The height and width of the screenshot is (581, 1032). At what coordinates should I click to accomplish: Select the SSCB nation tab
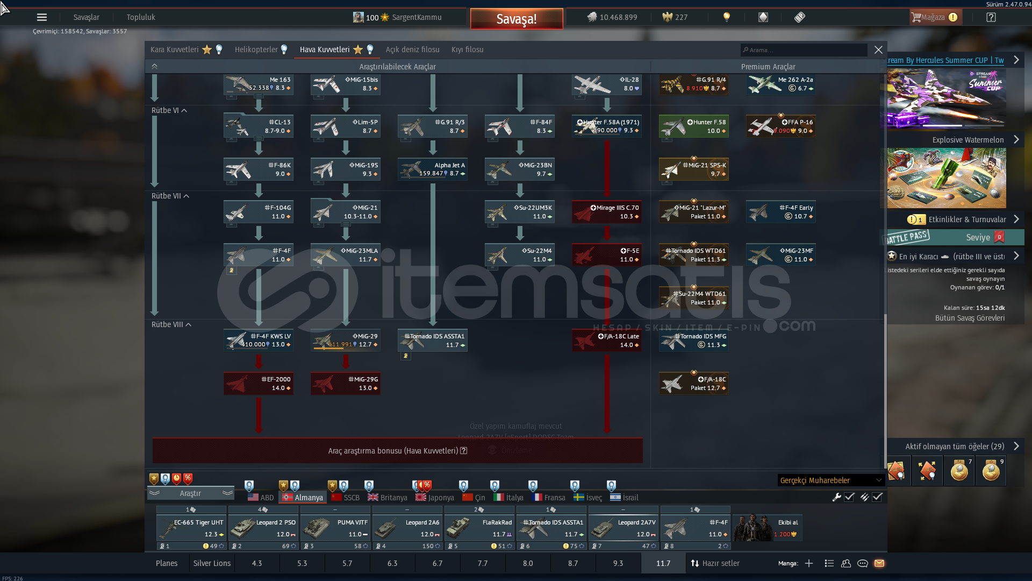346,498
